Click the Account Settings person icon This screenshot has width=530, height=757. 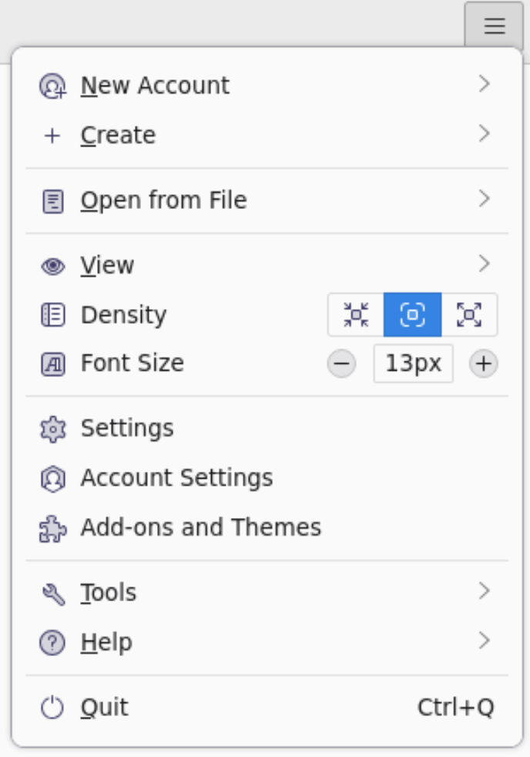pyautogui.click(x=52, y=479)
